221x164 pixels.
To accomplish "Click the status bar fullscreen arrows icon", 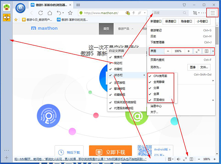I will pos(185,159).
